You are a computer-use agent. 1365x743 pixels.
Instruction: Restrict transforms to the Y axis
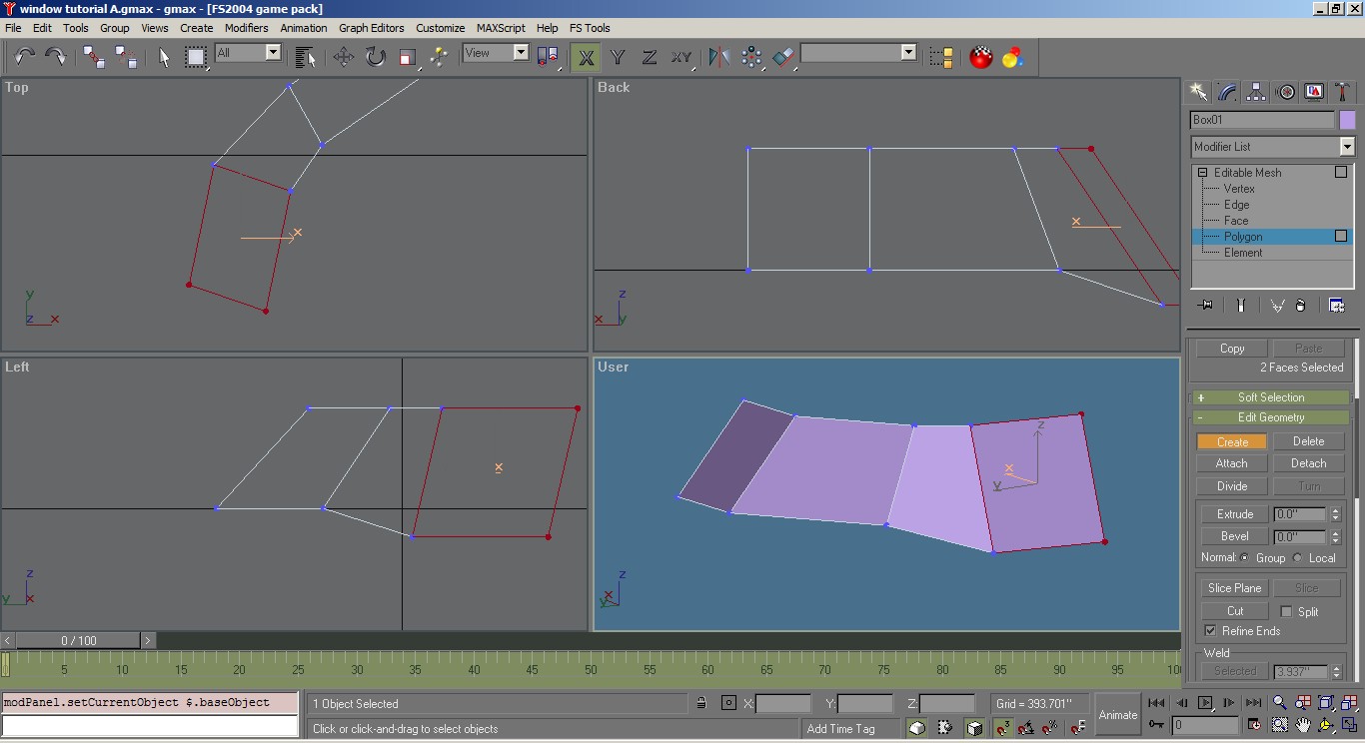tap(618, 57)
